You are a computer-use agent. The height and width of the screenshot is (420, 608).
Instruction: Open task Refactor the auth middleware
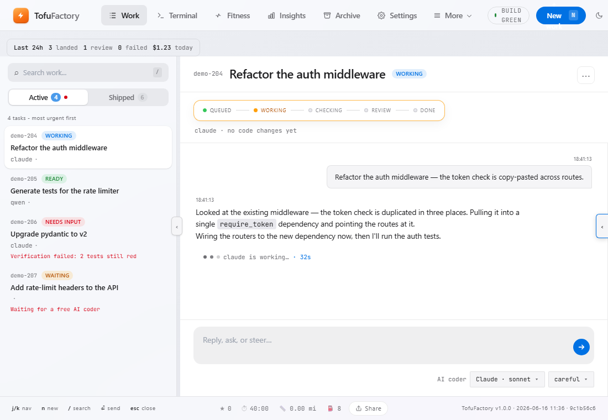[x=88, y=148]
